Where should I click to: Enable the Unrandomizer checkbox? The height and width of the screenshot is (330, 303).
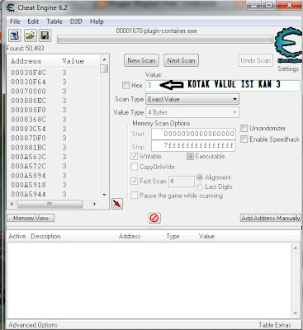pyautogui.click(x=244, y=128)
